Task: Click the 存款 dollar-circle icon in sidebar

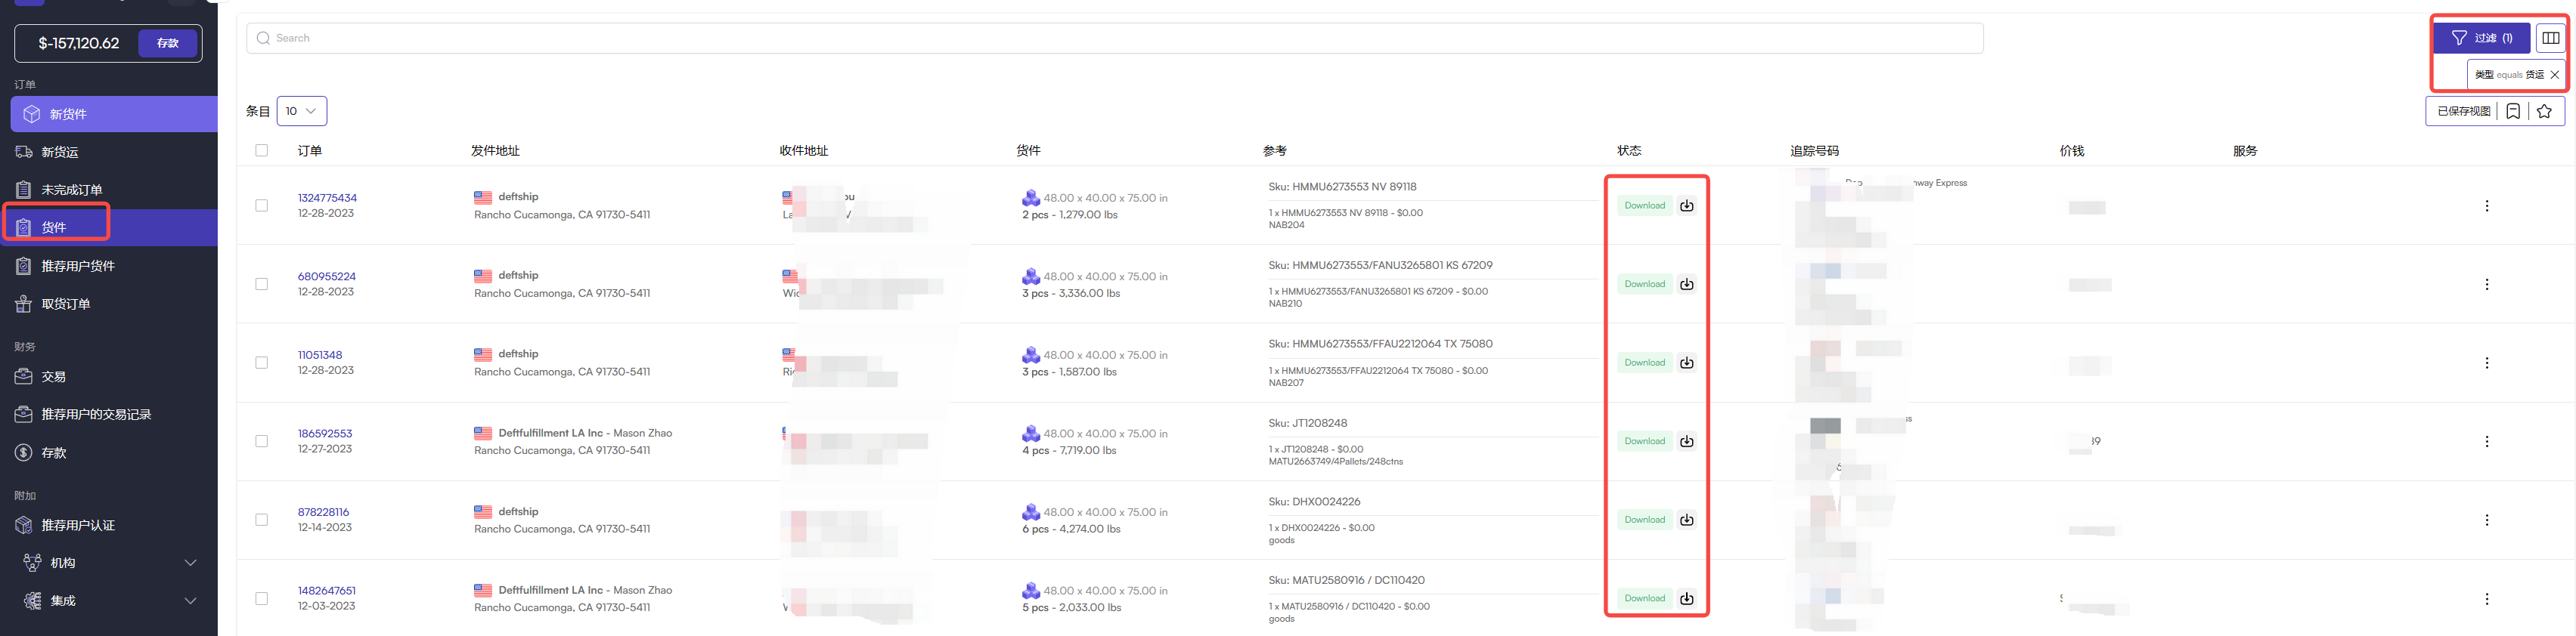Action: [x=24, y=452]
